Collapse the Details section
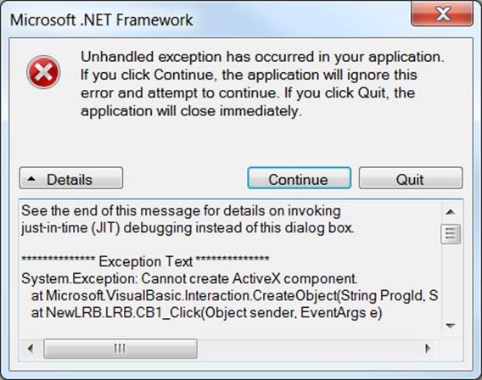482x380 pixels. click(71, 178)
